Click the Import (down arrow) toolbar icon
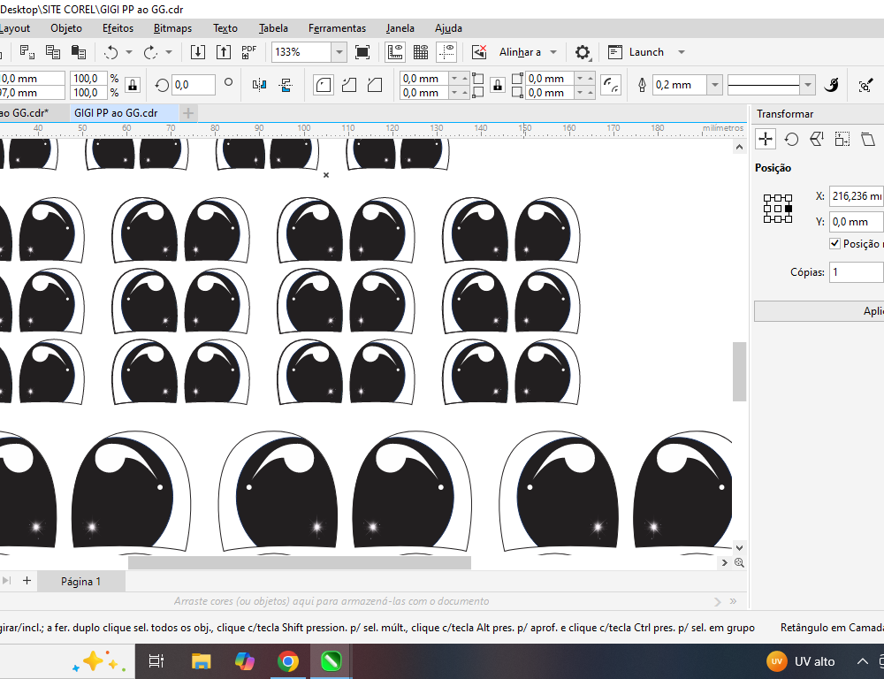This screenshot has width=884, height=679. click(198, 52)
